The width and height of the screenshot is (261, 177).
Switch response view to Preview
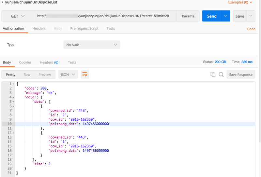[x=45, y=75]
